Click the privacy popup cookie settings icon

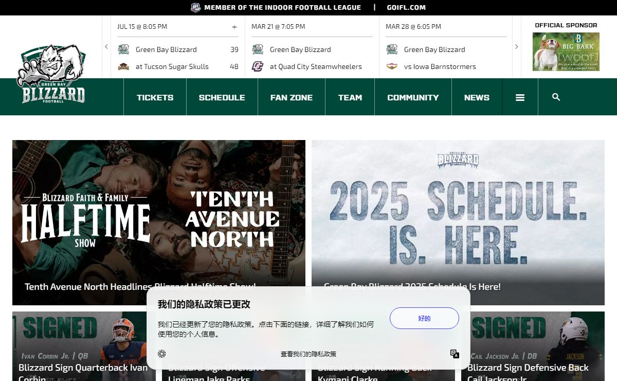pyautogui.click(x=161, y=354)
